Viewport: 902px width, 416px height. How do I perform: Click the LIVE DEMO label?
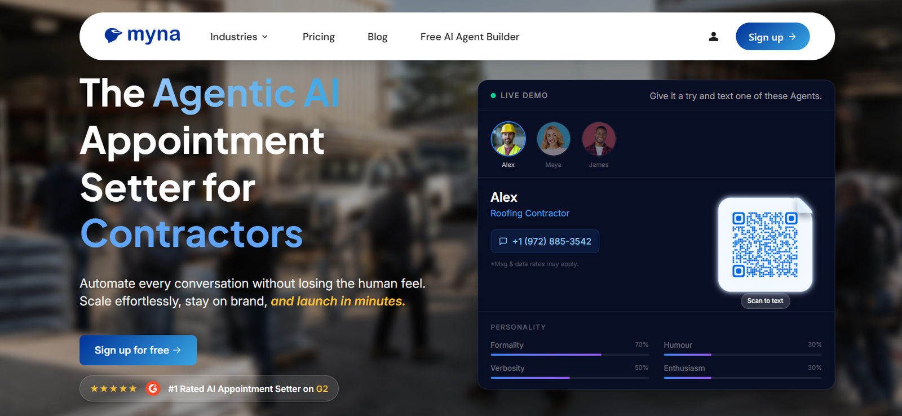(x=524, y=95)
